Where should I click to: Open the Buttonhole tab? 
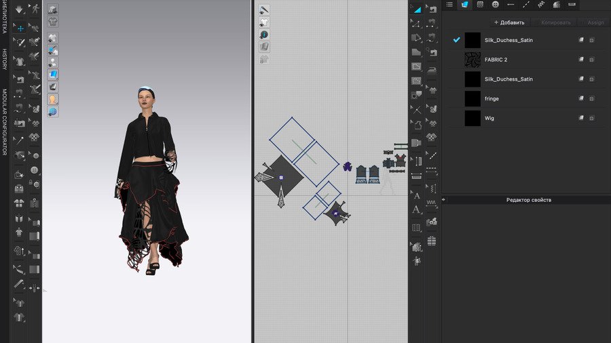[511, 5]
